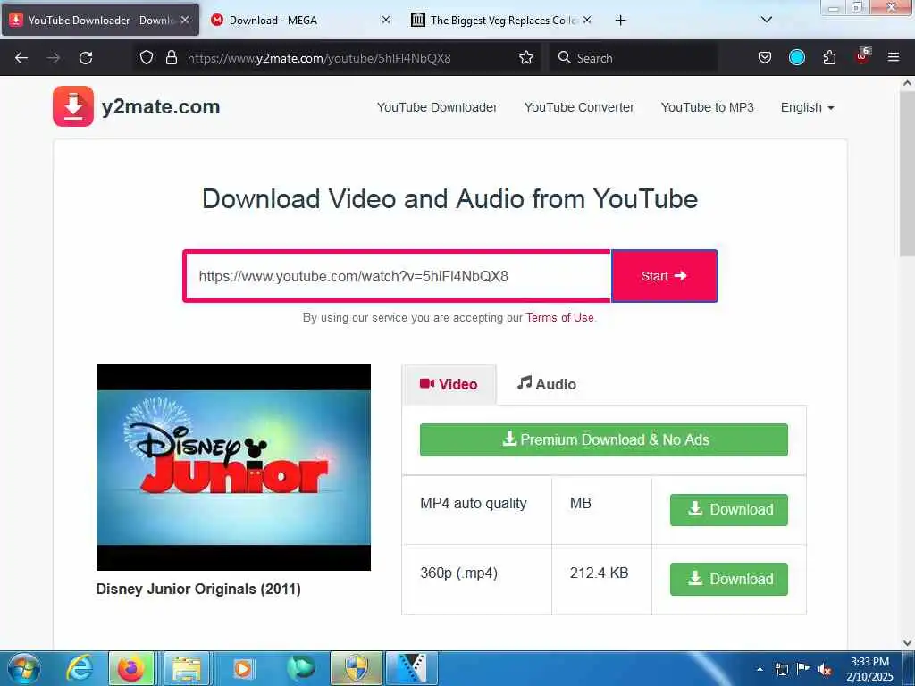The height and width of the screenshot is (686, 915).
Task: Launch Internet Explorer from the taskbar
Action: pyautogui.click(x=80, y=668)
